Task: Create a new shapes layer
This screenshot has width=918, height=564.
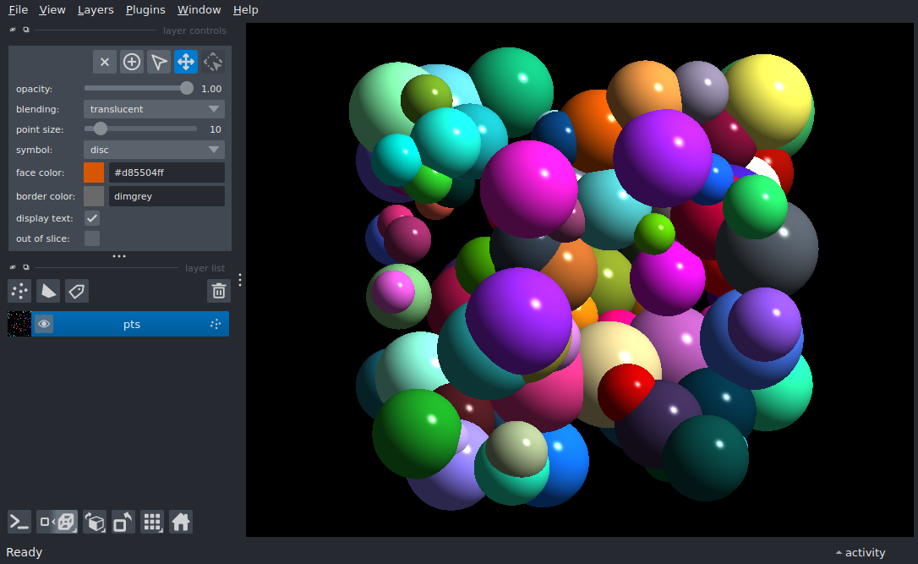Action: [48, 291]
